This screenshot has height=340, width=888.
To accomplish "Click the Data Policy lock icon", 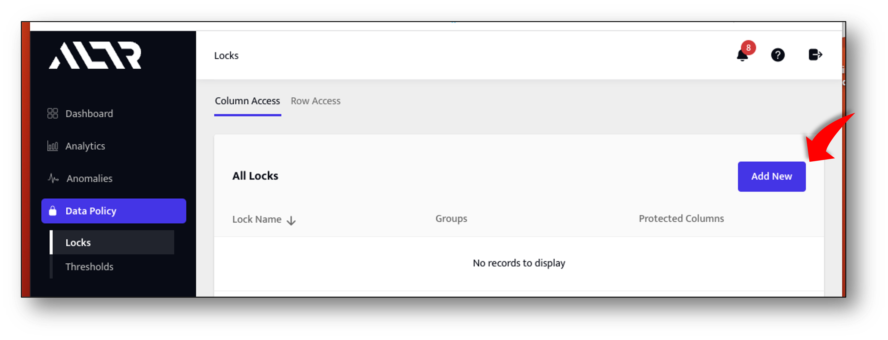I will (x=53, y=211).
